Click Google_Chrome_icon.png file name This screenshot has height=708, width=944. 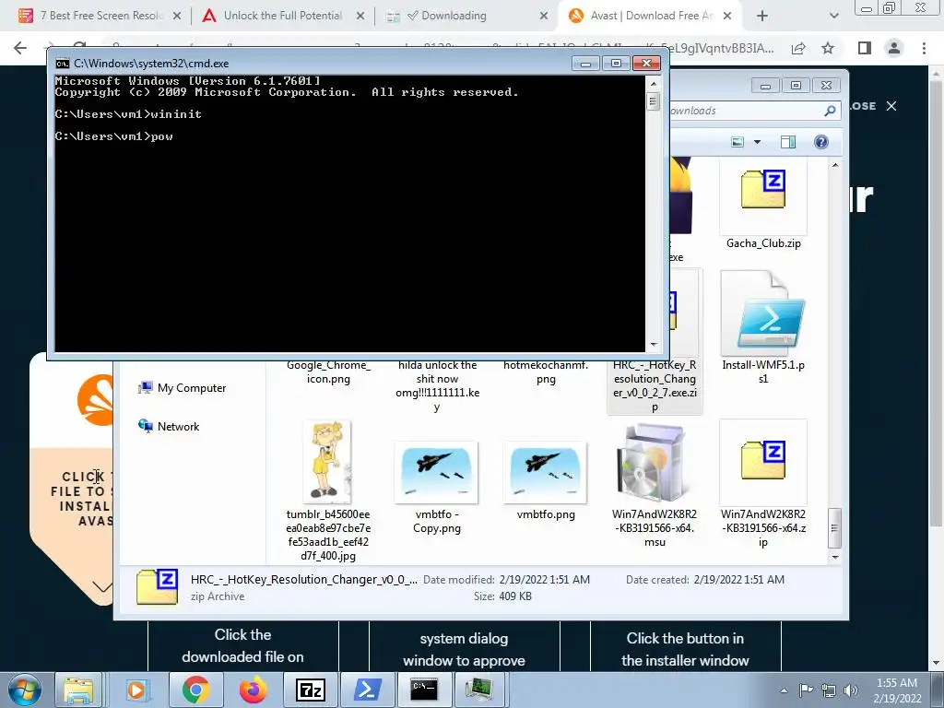328,372
